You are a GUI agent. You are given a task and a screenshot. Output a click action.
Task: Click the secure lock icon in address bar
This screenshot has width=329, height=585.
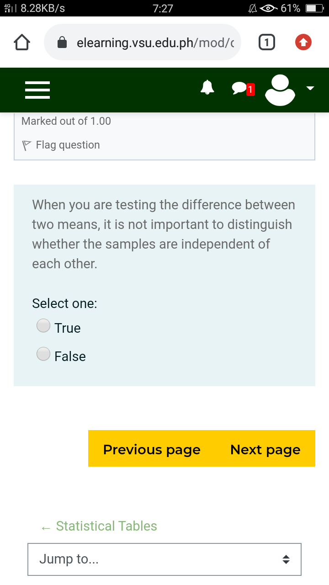[x=62, y=43]
